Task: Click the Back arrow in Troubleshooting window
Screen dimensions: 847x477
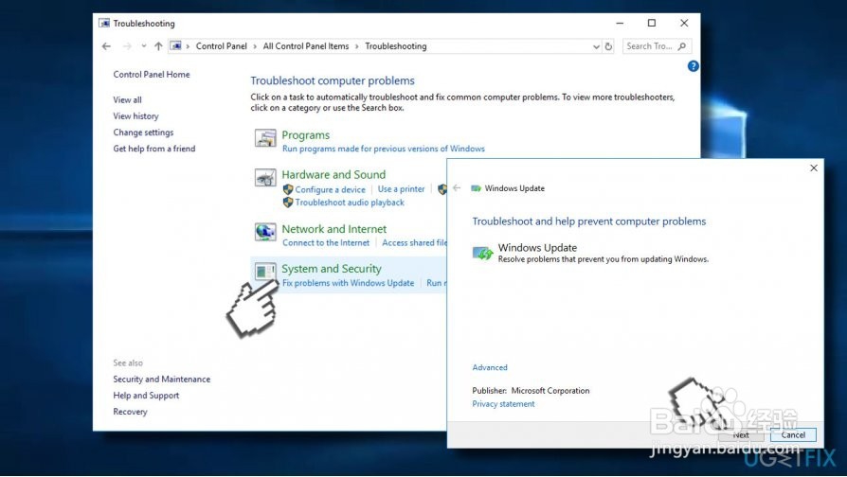Action: 106,46
